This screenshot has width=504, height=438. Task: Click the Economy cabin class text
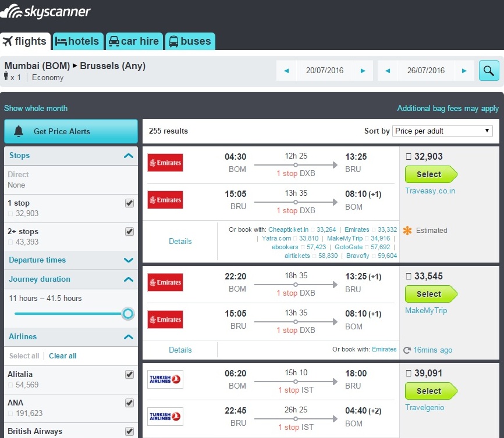[x=48, y=78]
